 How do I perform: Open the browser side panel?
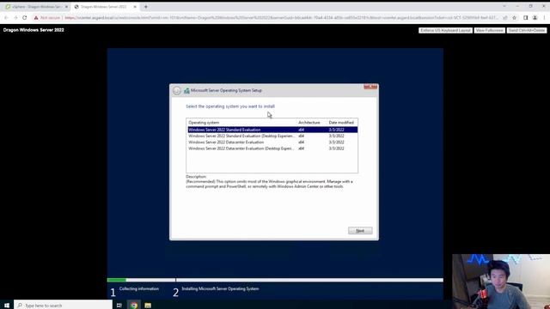click(525, 17)
